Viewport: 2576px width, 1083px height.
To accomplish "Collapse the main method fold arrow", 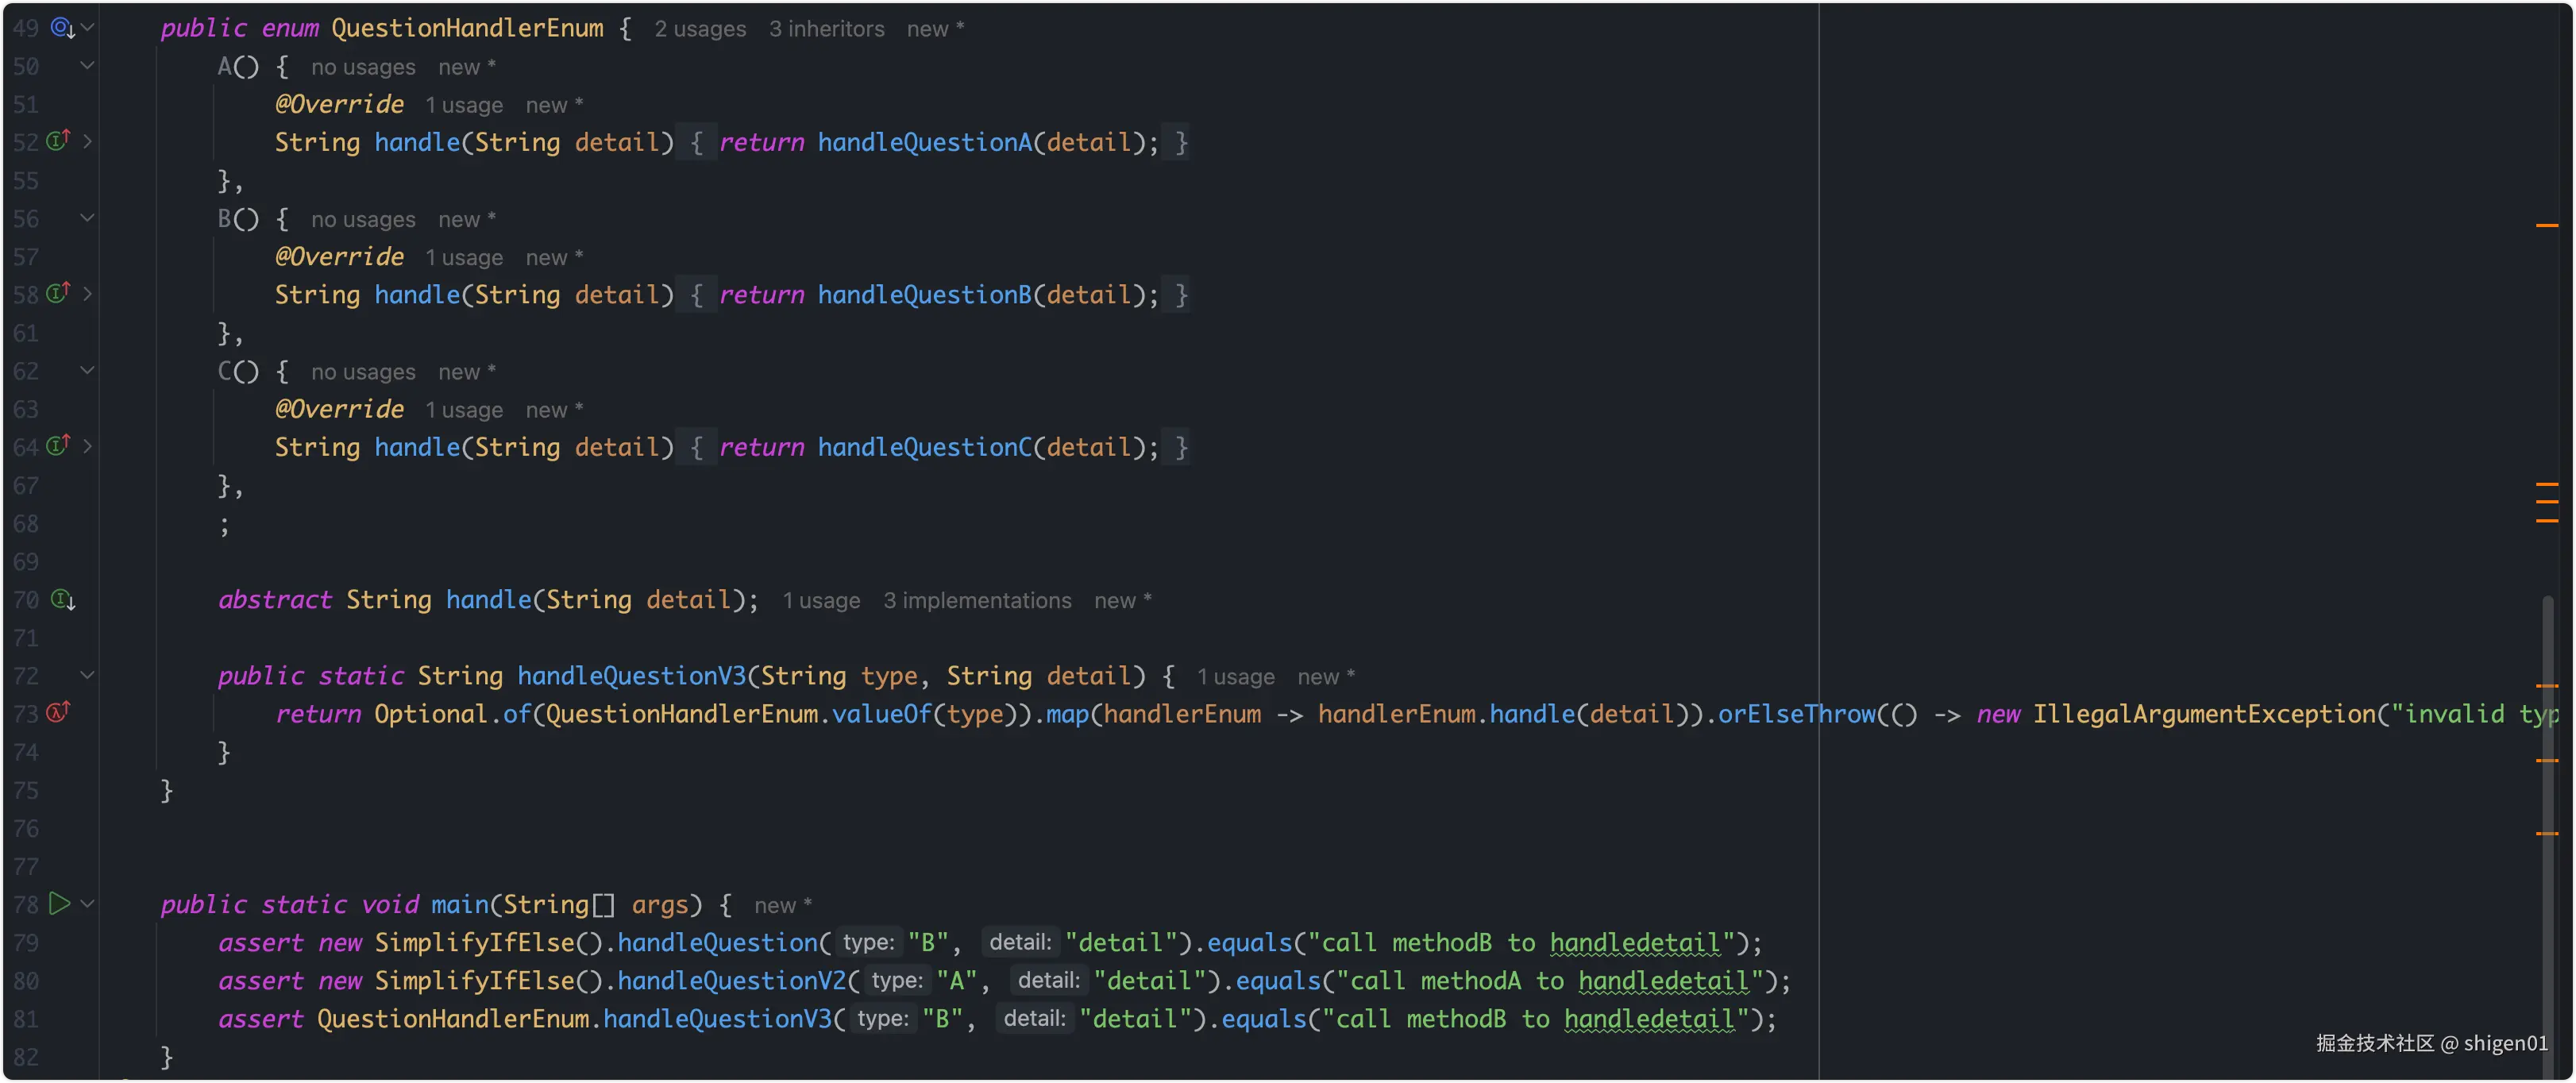I will point(88,904).
